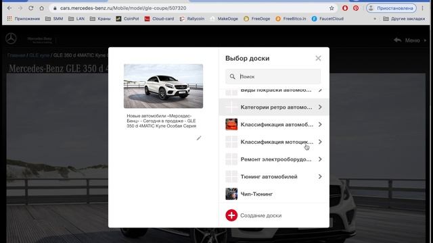
Task: Click the back arrow next to Меню
Action: (x=398, y=40)
